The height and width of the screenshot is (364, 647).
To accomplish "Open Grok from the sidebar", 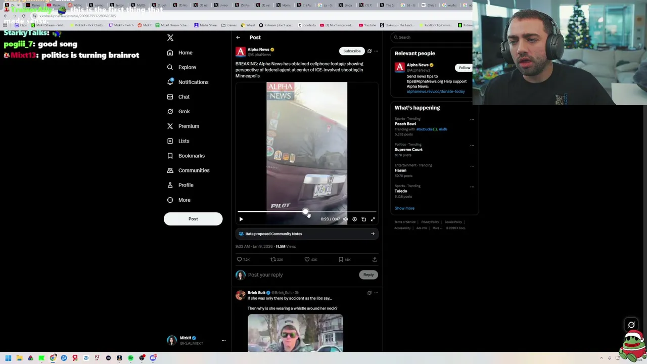I will (x=178, y=111).
